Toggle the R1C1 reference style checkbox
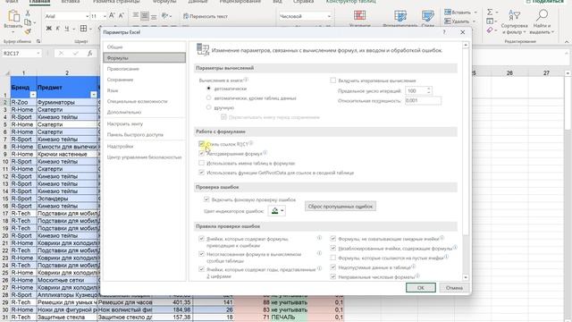 201,144
